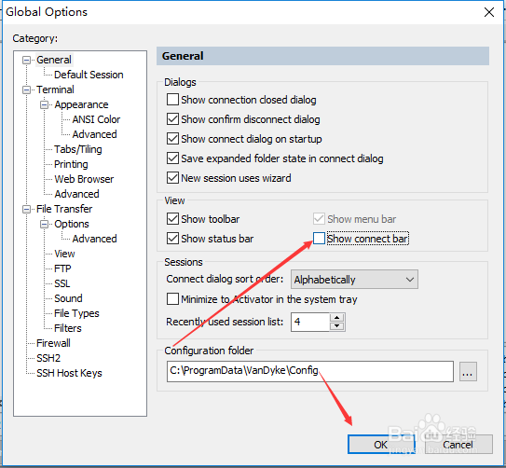Select Web Browser category

click(84, 179)
